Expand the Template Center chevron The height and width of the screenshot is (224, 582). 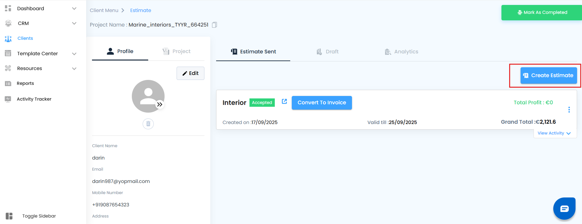[74, 54]
